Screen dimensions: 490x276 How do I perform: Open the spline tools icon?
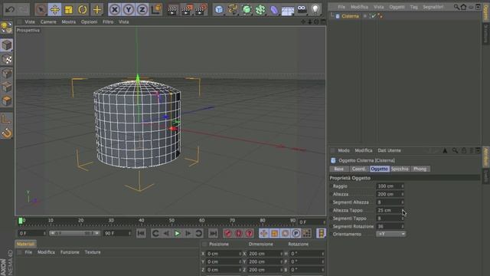[x=233, y=9]
